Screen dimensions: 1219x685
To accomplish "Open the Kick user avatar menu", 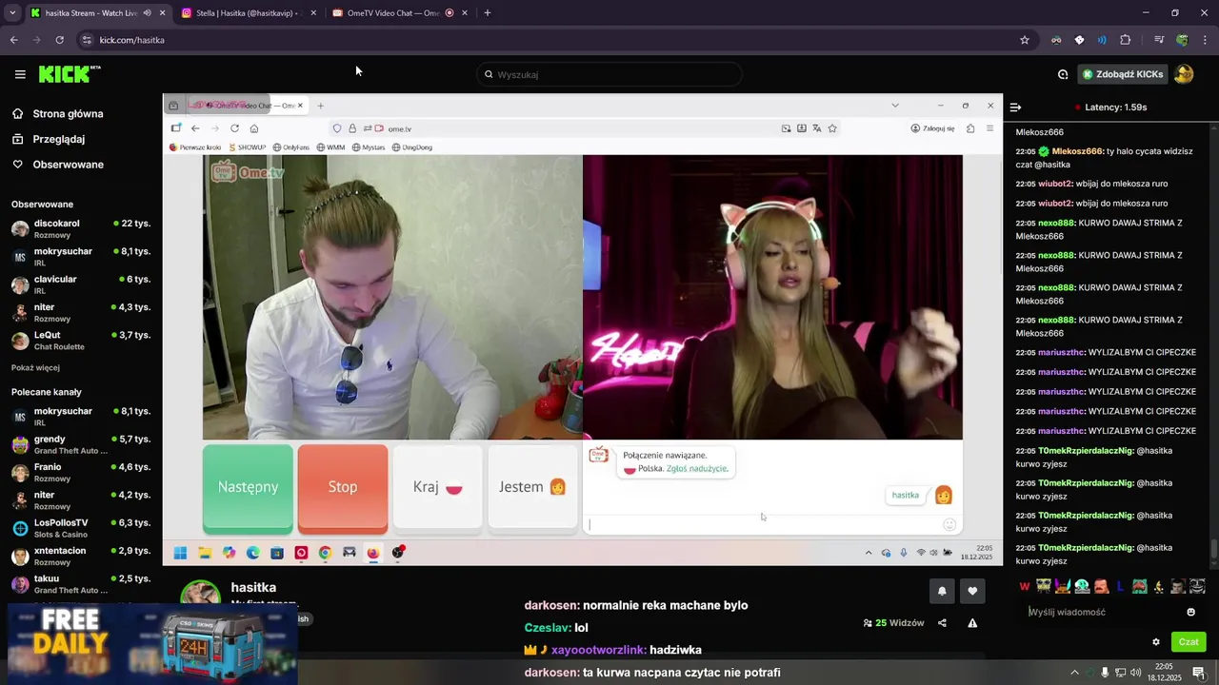I will pos(1184,74).
